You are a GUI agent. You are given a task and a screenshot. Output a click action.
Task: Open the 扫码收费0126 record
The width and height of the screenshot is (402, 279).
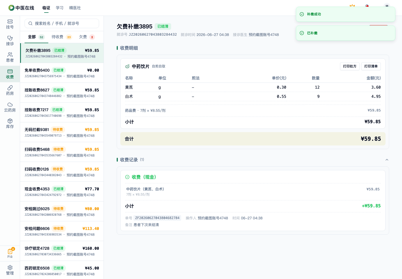[62, 172]
